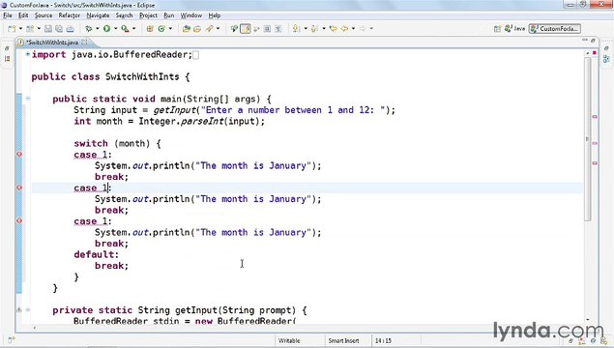
Task: Open the Search menu
Action: (124, 15)
